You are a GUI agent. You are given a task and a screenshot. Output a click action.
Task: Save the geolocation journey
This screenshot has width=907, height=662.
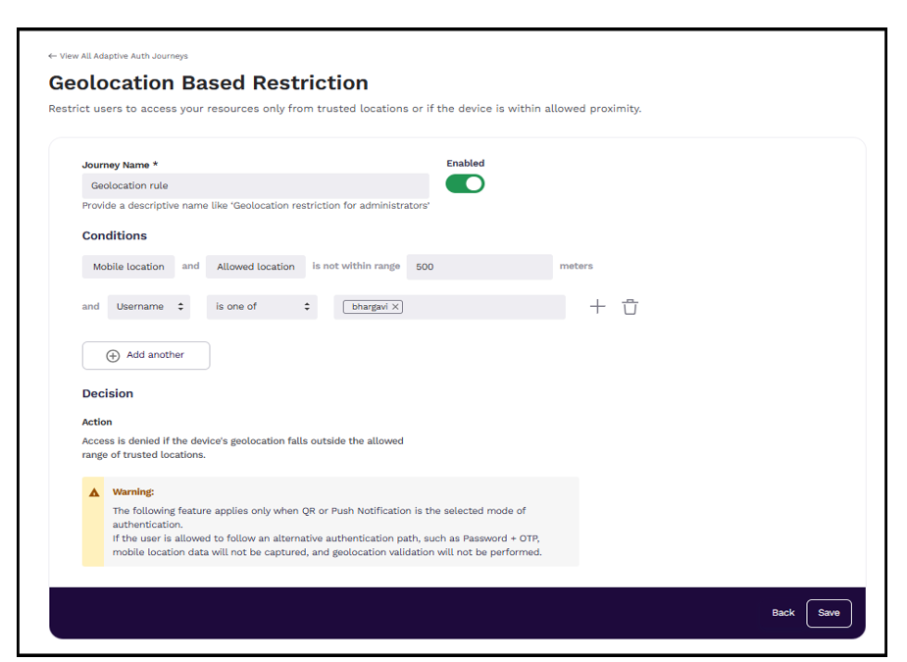[829, 613]
